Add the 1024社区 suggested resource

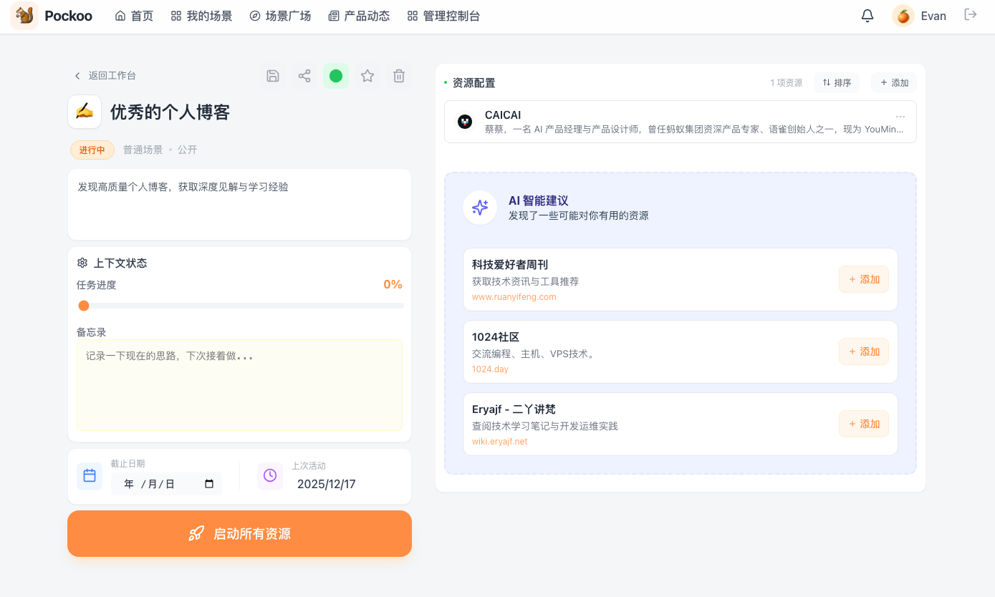pos(863,351)
